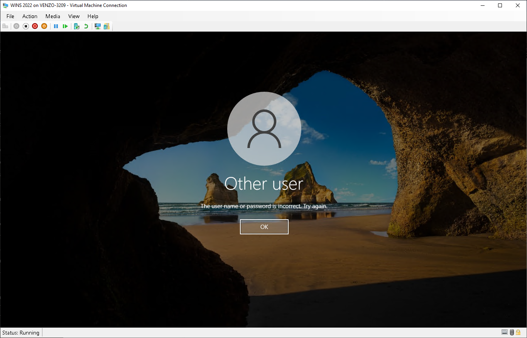Click the 'user name or password is incorrect' message
Image resolution: width=527 pixels, height=338 pixels.
click(264, 206)
